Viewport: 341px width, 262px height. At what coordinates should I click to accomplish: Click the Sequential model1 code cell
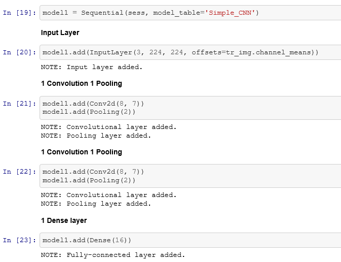[191, 13]
